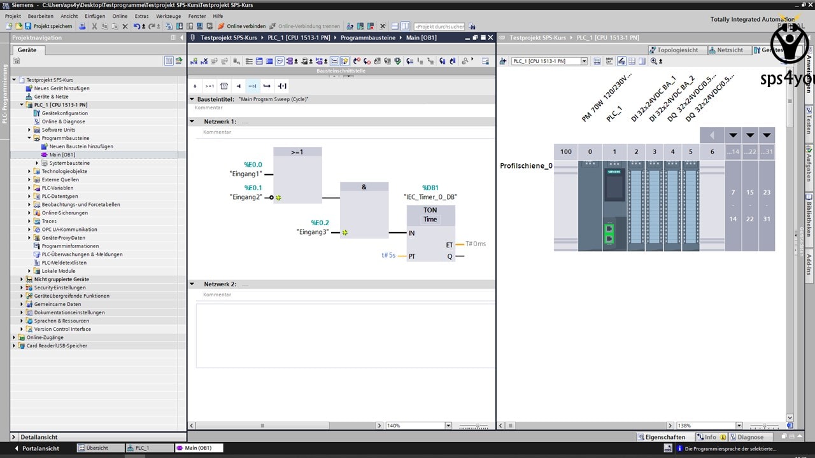This screenshot has width=815, height=458.
Task: Click the t#5s PT value of the timer
Action: click(388, 255)
